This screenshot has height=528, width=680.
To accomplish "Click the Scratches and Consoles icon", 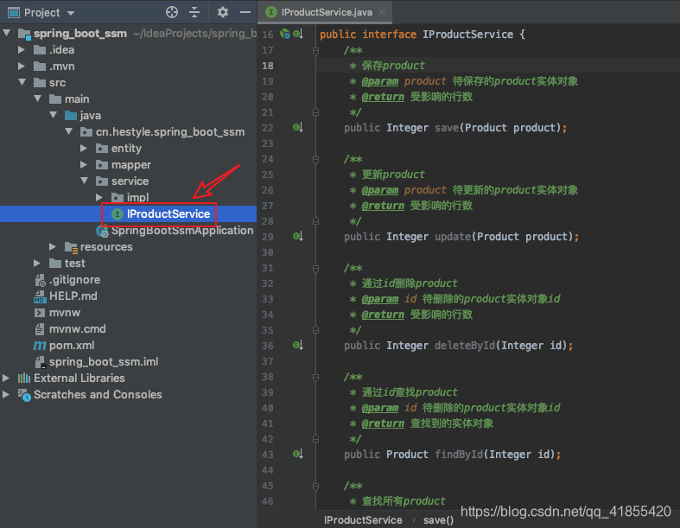I will pos(24,395).
